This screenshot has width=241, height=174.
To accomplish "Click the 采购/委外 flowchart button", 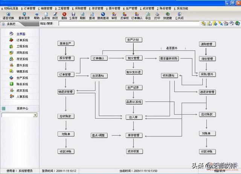I will (207, 74).
